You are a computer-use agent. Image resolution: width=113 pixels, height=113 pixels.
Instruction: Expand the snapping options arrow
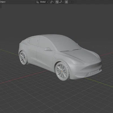(63, 2)
